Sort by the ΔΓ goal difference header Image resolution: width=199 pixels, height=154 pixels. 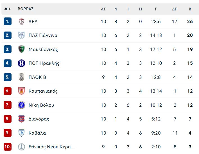174,9
